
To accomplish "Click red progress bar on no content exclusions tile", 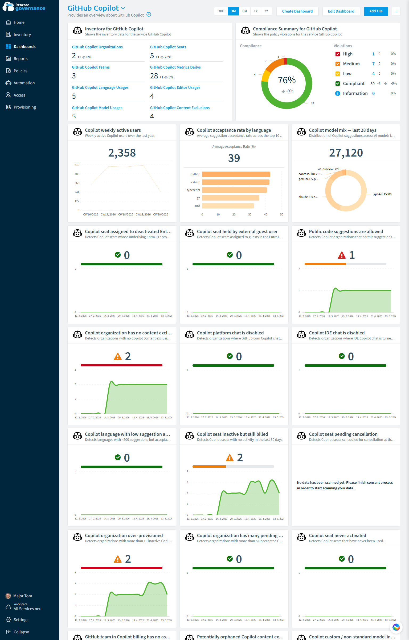I will tap(121, 365).
